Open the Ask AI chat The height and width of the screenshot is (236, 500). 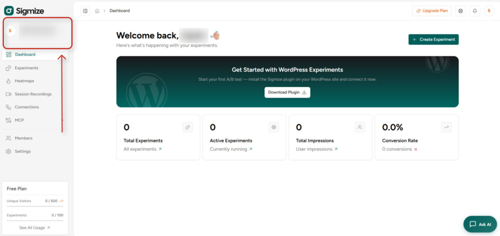coord(480,224)
